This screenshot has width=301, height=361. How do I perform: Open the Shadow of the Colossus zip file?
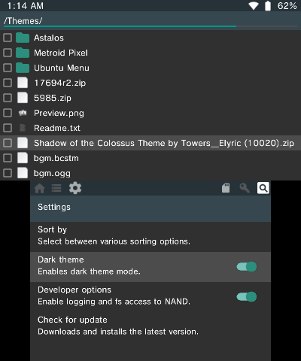150,143
